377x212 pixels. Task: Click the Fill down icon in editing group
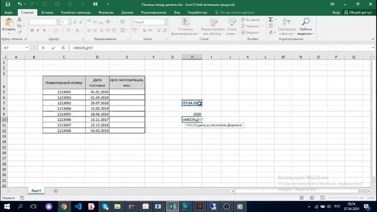[x=271, y=26]
